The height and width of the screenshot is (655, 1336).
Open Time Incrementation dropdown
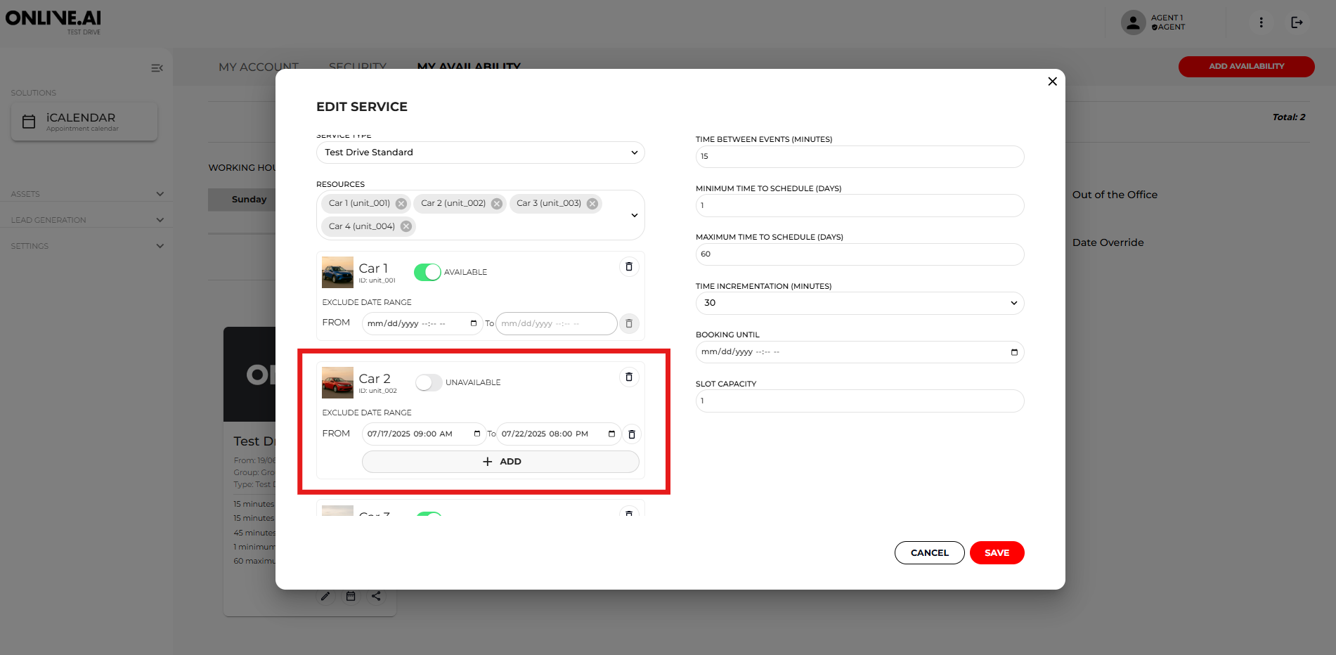(x=859, y=303)
